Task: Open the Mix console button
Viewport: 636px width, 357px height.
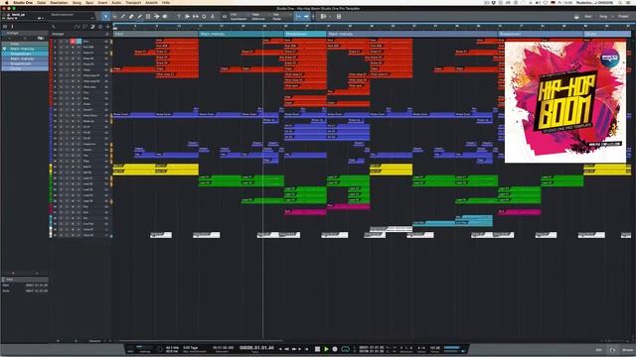Action: click(x=613, y=350)
